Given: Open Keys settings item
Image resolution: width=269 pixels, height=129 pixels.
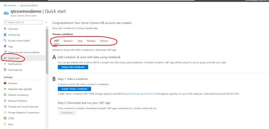Looking at the screenshot, I should tap(10, 124).
